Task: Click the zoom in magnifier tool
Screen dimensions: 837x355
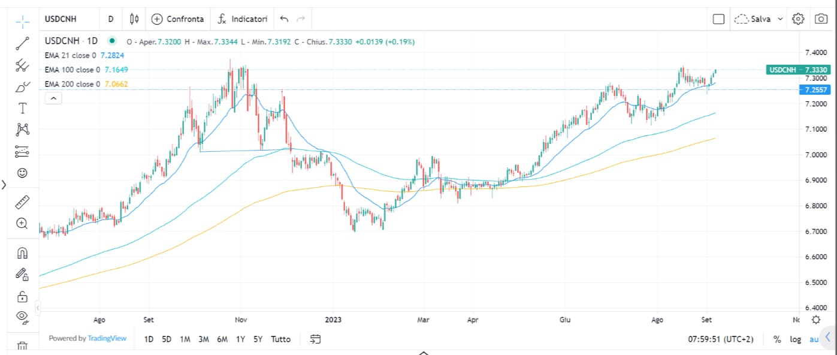Action: click(x=22, y=224)
